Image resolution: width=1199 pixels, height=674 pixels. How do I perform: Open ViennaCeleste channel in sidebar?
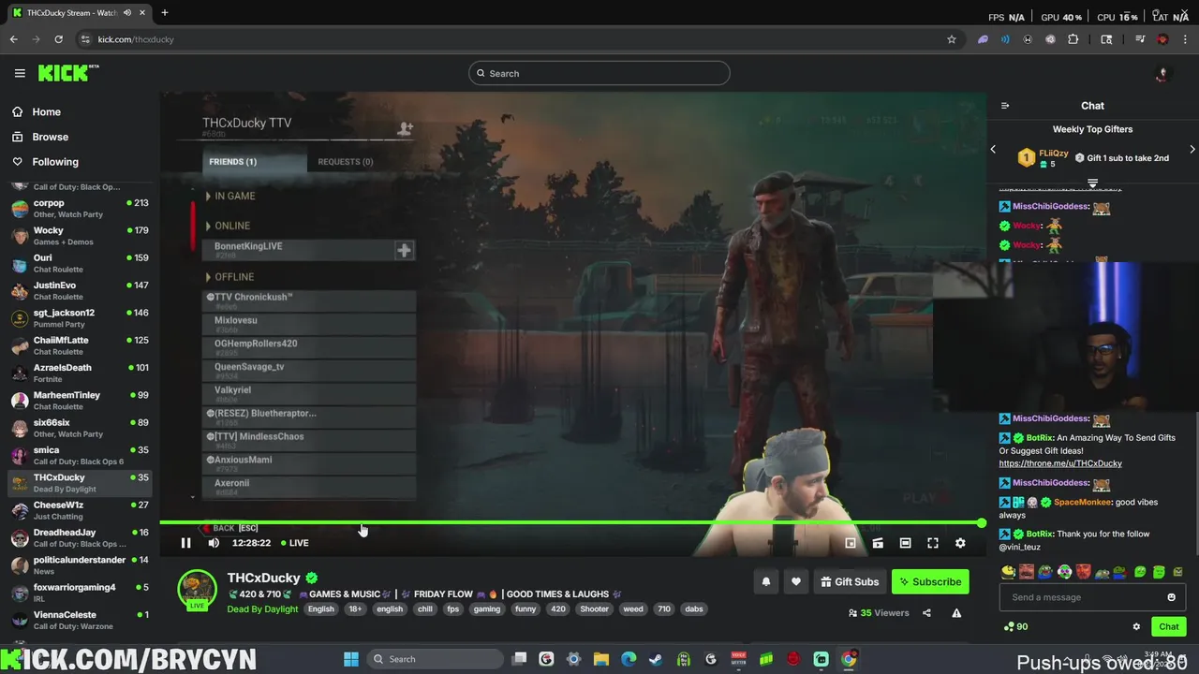click(80, 620)
